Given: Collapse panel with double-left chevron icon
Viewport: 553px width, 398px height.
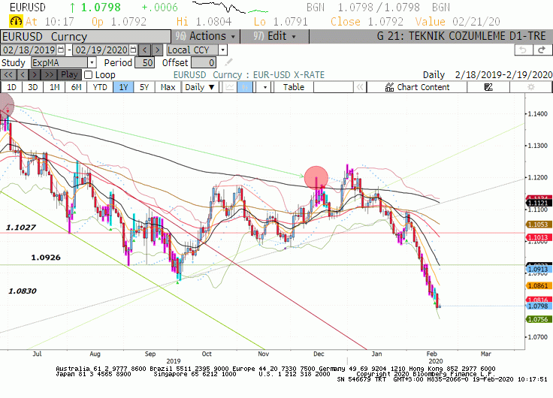Looking at the screenshot, I should click(x=360, y=87).
